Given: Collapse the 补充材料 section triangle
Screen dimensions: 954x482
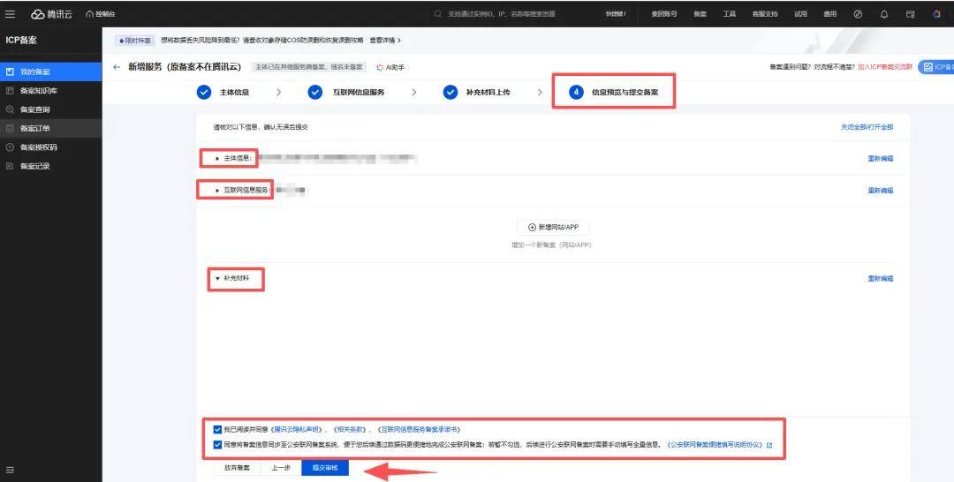Looking at the screenshot, I should (x=218, y=279).
